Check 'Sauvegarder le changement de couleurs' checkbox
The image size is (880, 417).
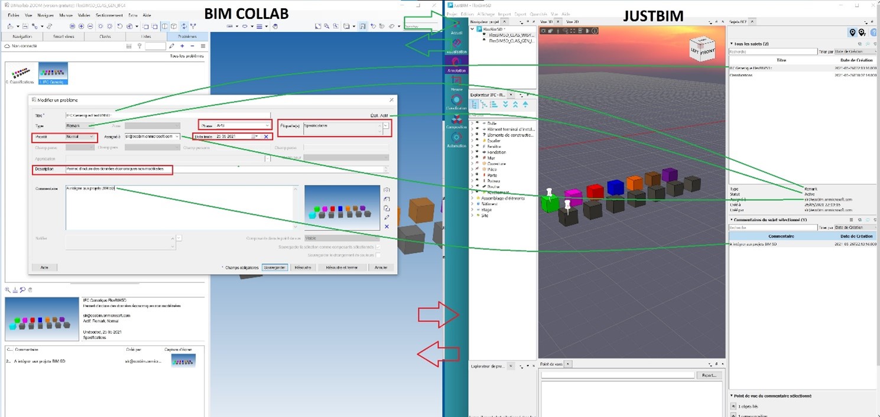(378, 255)
